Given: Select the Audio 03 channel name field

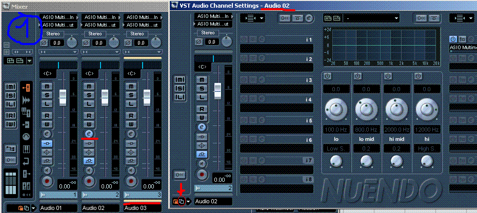Looking at the screenshot, I should [143, 208].
